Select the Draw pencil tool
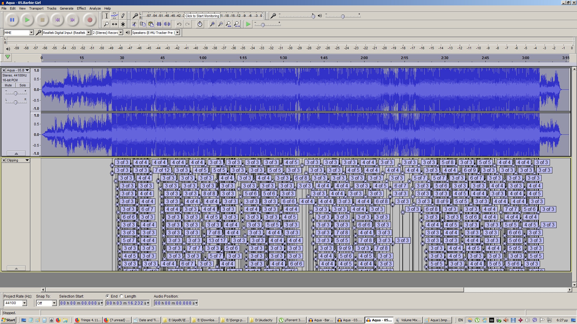Image resolution: width=577 pixels, height=324 pixels. tap(123, 16)
